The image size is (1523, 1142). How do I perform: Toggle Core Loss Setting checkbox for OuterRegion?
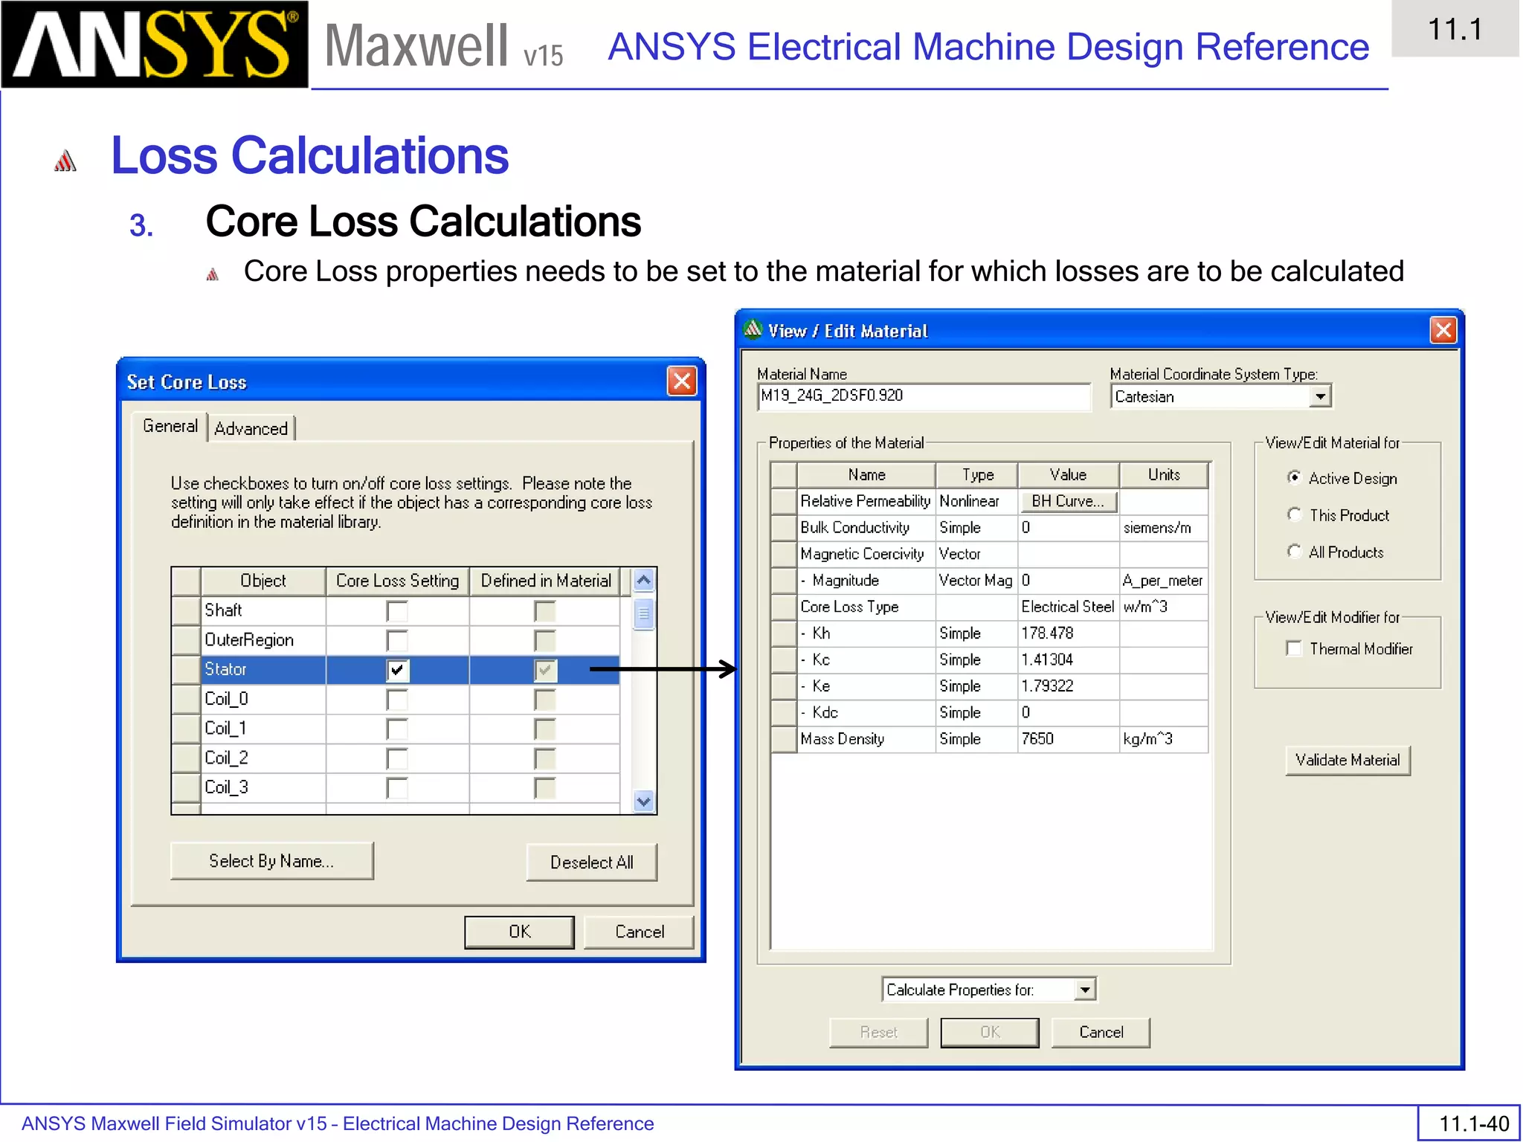pos(397,640)
